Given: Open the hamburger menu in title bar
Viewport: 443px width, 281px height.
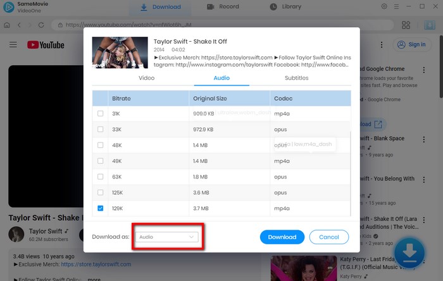Looking at the screenshot, I should 396,6.
